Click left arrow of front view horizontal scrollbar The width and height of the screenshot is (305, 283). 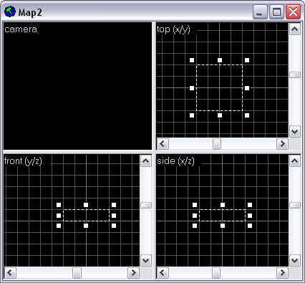[x=10, y=273]
